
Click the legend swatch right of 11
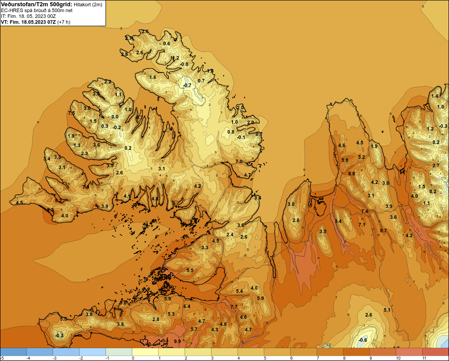point(436,352)
